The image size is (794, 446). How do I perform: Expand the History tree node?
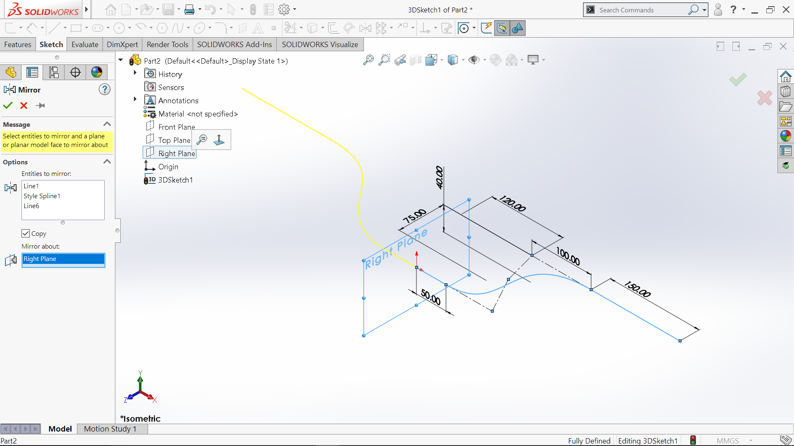135,73
